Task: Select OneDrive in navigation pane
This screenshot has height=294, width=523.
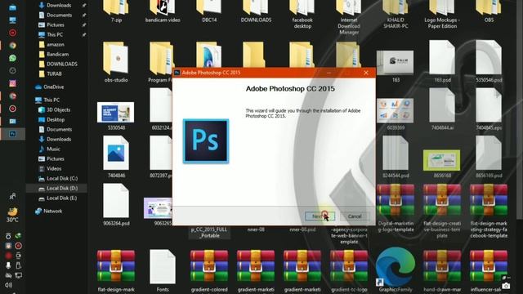Action: pyautogui.click(x=53, y=87)
